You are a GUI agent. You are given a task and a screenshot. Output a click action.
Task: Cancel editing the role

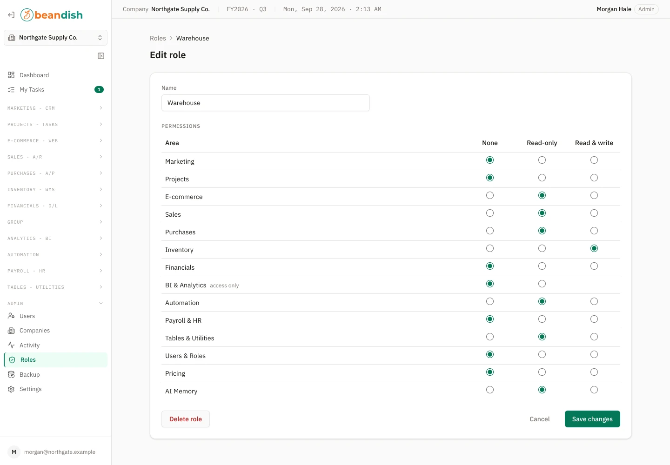click(540, 419)
